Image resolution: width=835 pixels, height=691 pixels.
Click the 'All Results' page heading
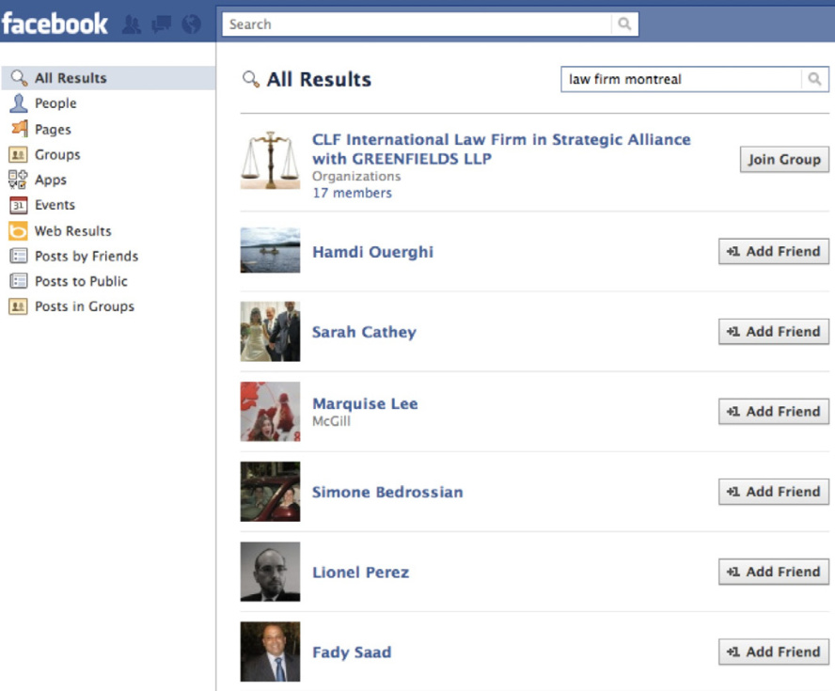click(x=319, y=79)
